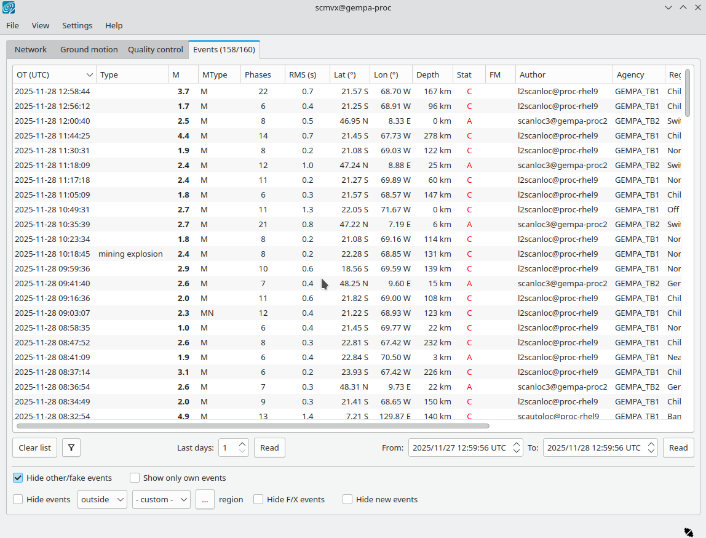Expand the - custom - region dropdown
The height and width of the screenshot is (538, 706).
click(x=162, y=499)
